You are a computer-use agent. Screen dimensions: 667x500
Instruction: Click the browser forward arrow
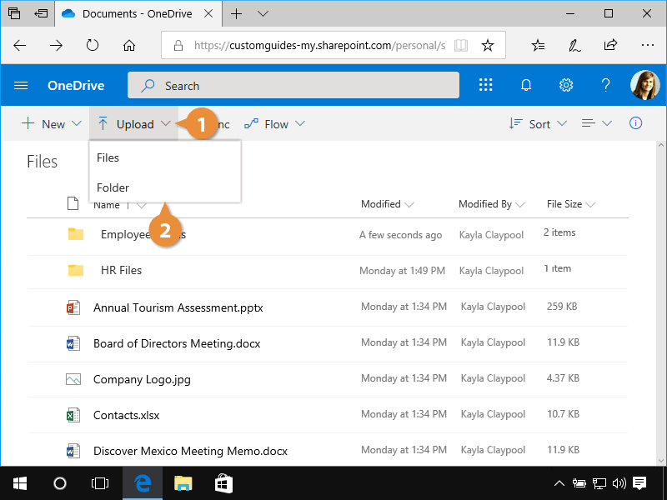[x=56, y=45]
